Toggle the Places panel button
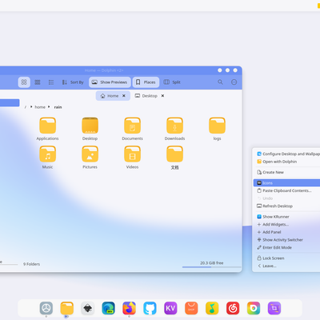 point(146,82)
